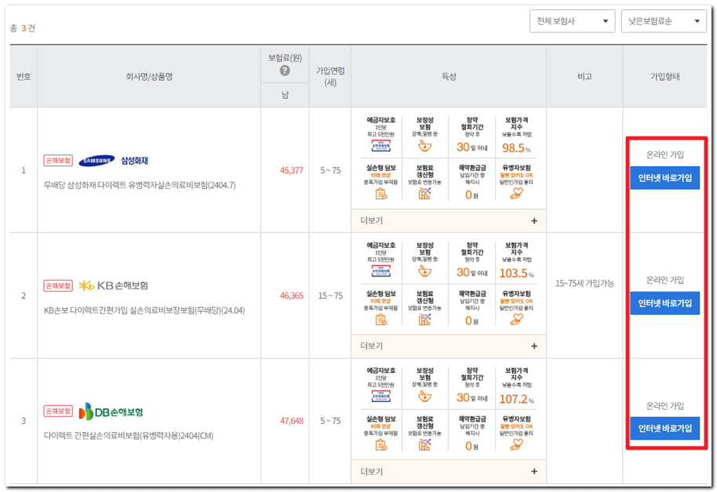
Task: Click 인터넷 바로가입 for KB손해보험
Action: [x=664, y=303]
